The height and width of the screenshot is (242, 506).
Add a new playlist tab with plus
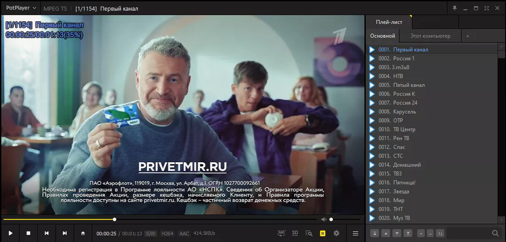pos(467,36)
